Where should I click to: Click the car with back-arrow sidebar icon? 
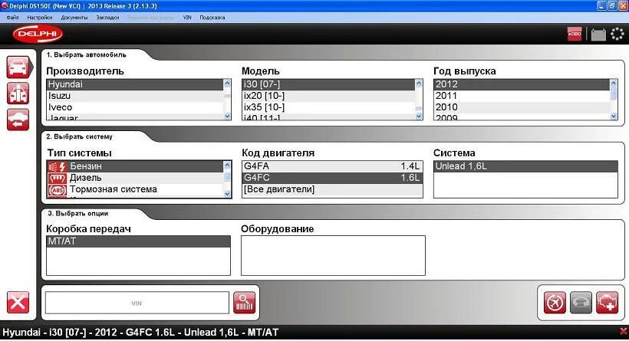point(18,120)
